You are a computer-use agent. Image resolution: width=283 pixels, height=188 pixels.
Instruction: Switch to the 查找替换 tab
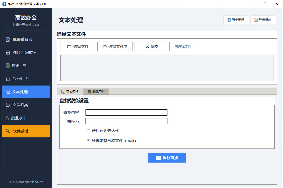pyautogui.click(x=70, y=91)
